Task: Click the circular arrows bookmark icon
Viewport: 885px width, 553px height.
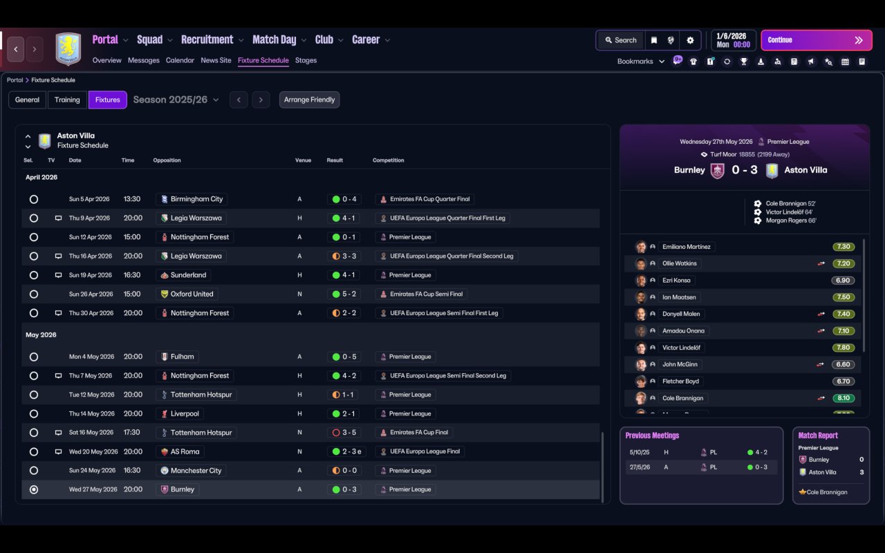Action: (727, 62)
